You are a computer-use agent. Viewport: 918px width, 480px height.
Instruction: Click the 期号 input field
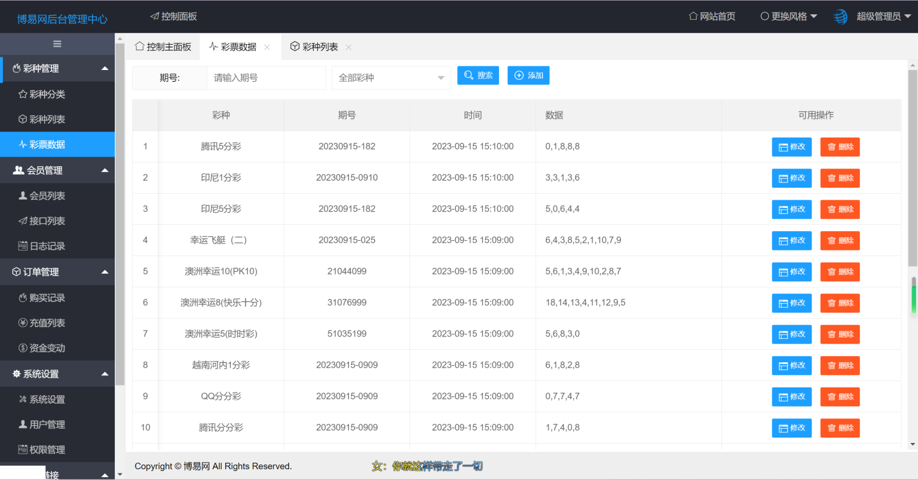(266, 78)
